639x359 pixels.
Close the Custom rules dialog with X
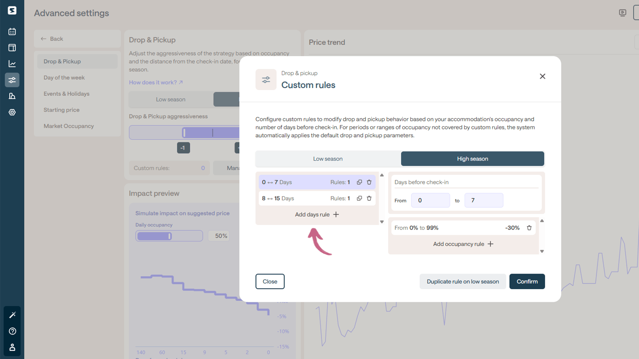click(x=542, y=76)
